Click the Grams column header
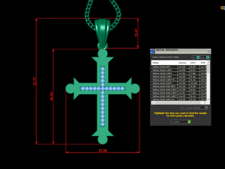 point(183,63)
